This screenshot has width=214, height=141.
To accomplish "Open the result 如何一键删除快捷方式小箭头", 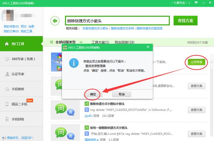I will pyautogui.click(x=109, y=128).
